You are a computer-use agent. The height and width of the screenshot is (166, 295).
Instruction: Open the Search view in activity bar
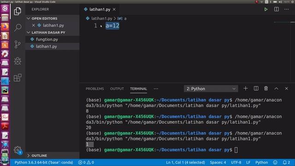[18, 28]
